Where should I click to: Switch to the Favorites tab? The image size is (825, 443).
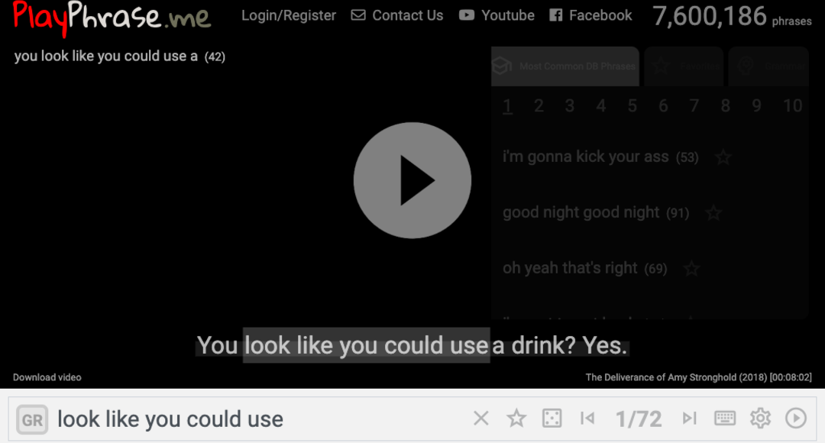tap(684, 66)
